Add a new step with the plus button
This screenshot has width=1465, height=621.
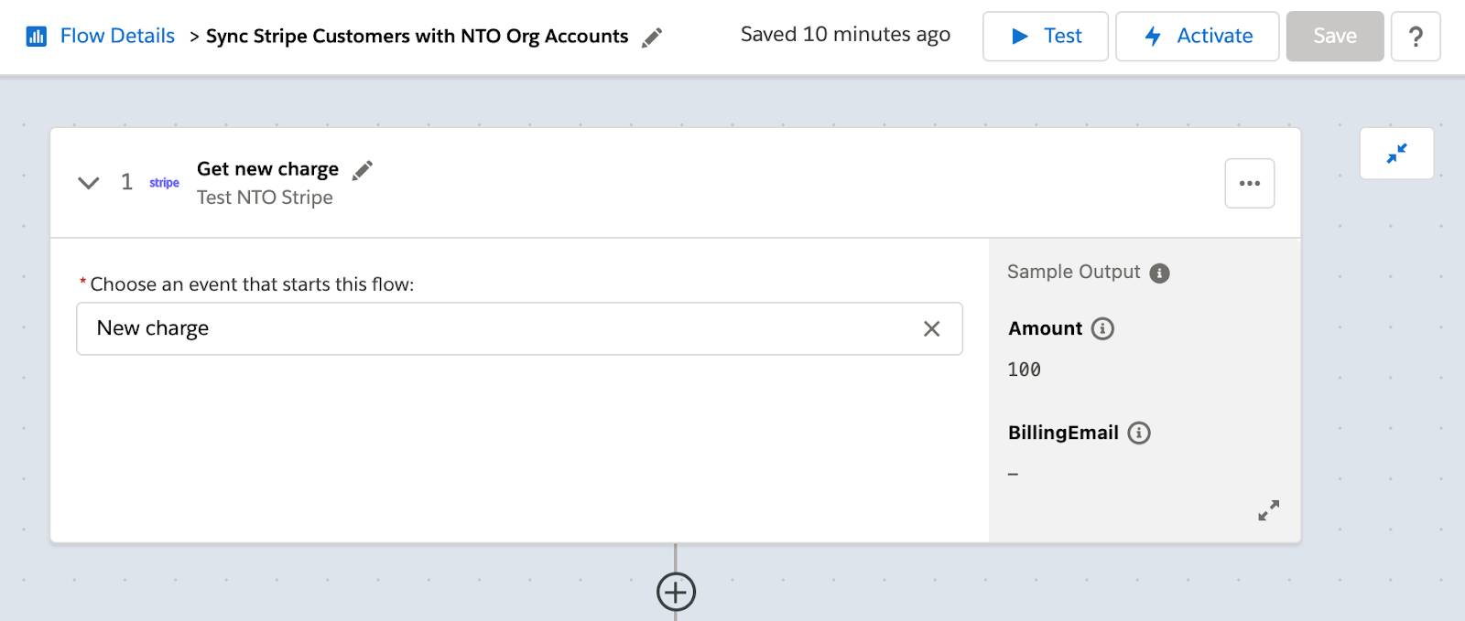pyautogui.click(x=676, y=592)
